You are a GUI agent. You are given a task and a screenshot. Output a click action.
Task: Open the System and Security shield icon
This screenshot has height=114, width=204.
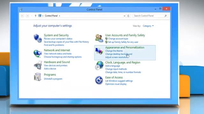(38, 38)
